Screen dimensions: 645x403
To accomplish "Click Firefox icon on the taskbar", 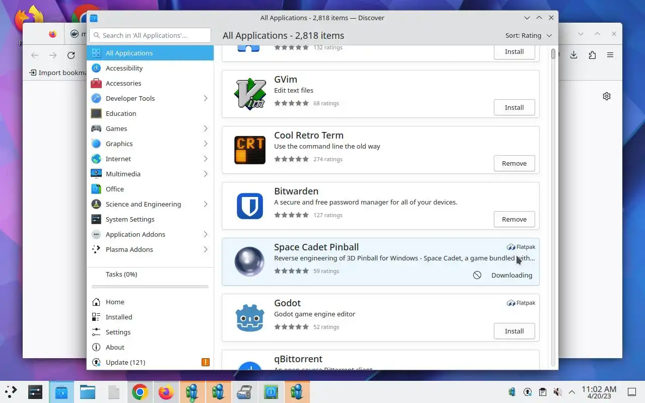I will [x=166, y=391].
